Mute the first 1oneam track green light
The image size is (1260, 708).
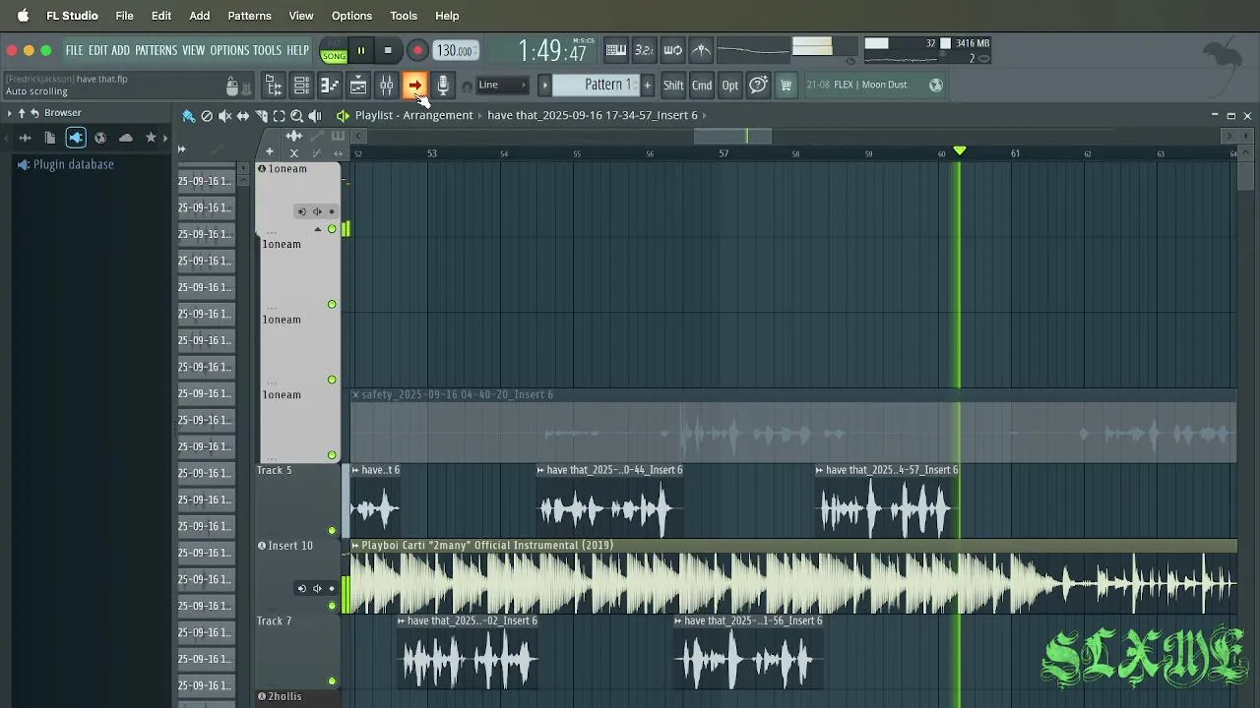click(332, 229)
